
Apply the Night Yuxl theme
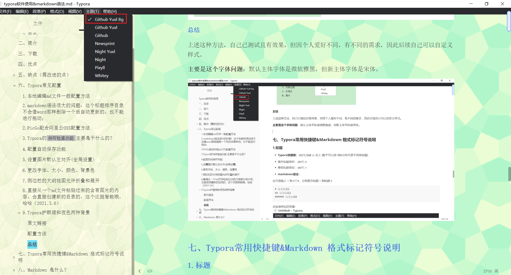pos(105,51)
